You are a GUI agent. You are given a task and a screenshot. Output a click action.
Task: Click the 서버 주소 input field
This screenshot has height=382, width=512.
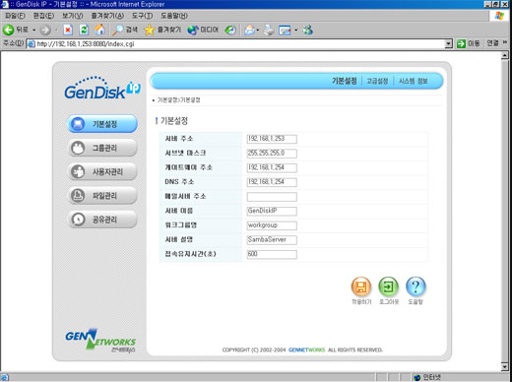(272, 139)
